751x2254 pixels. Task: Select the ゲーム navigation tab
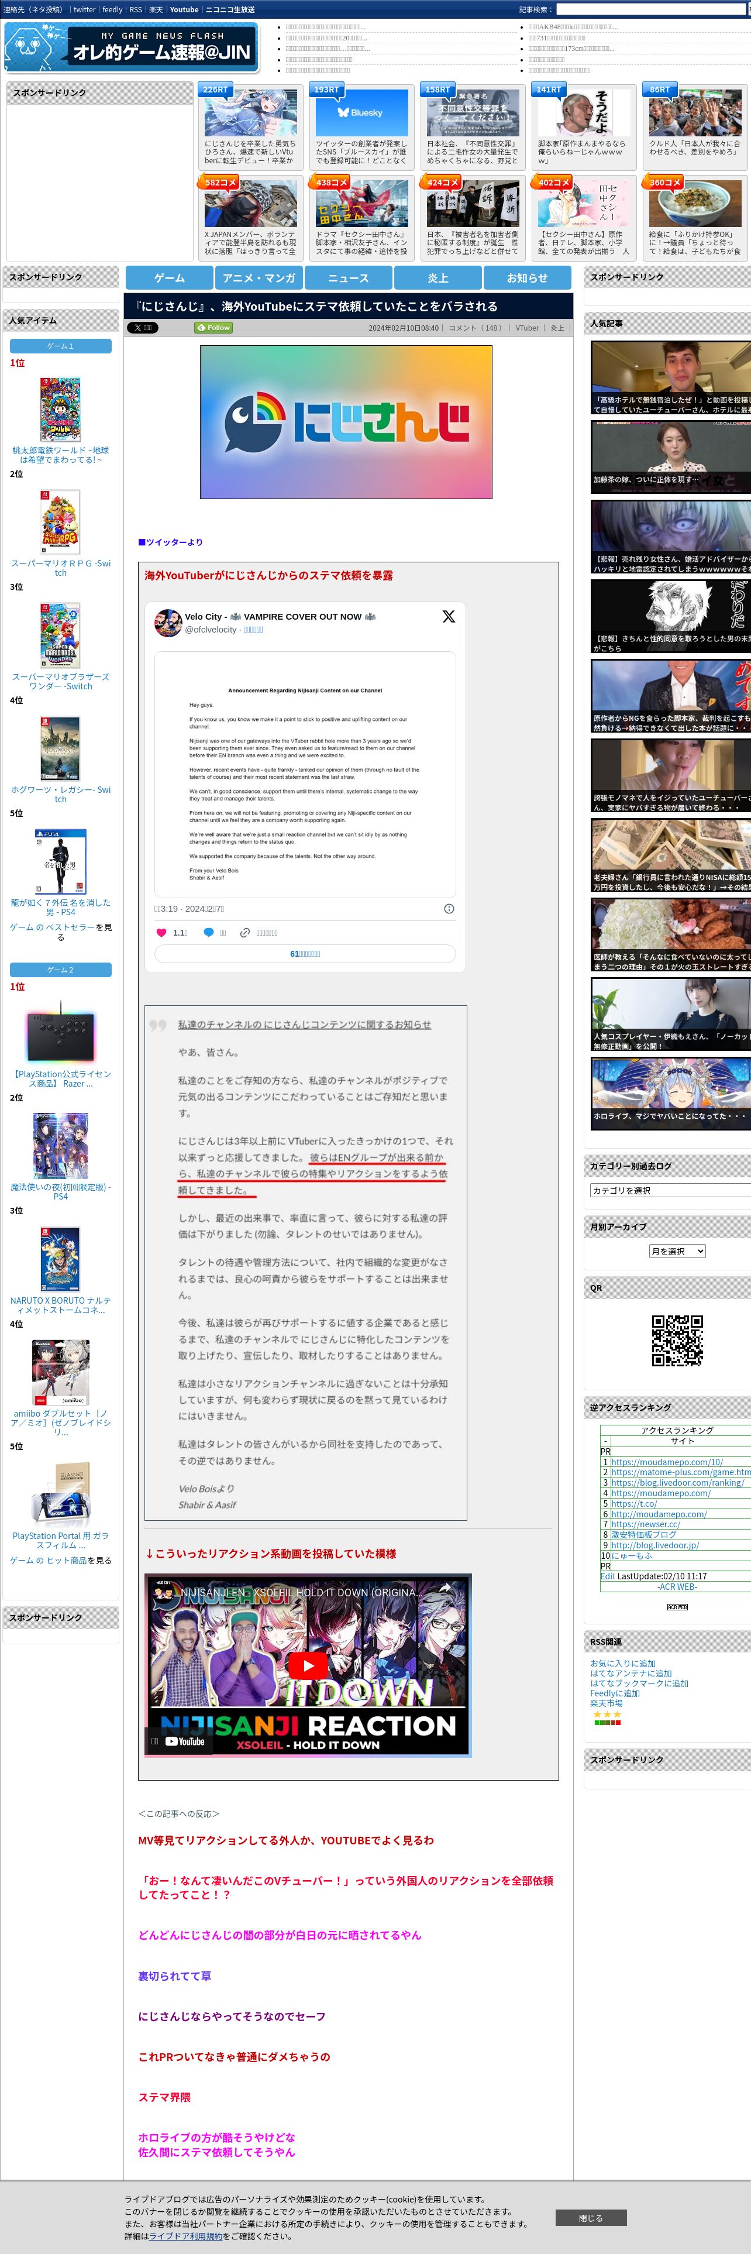[170, 277]
